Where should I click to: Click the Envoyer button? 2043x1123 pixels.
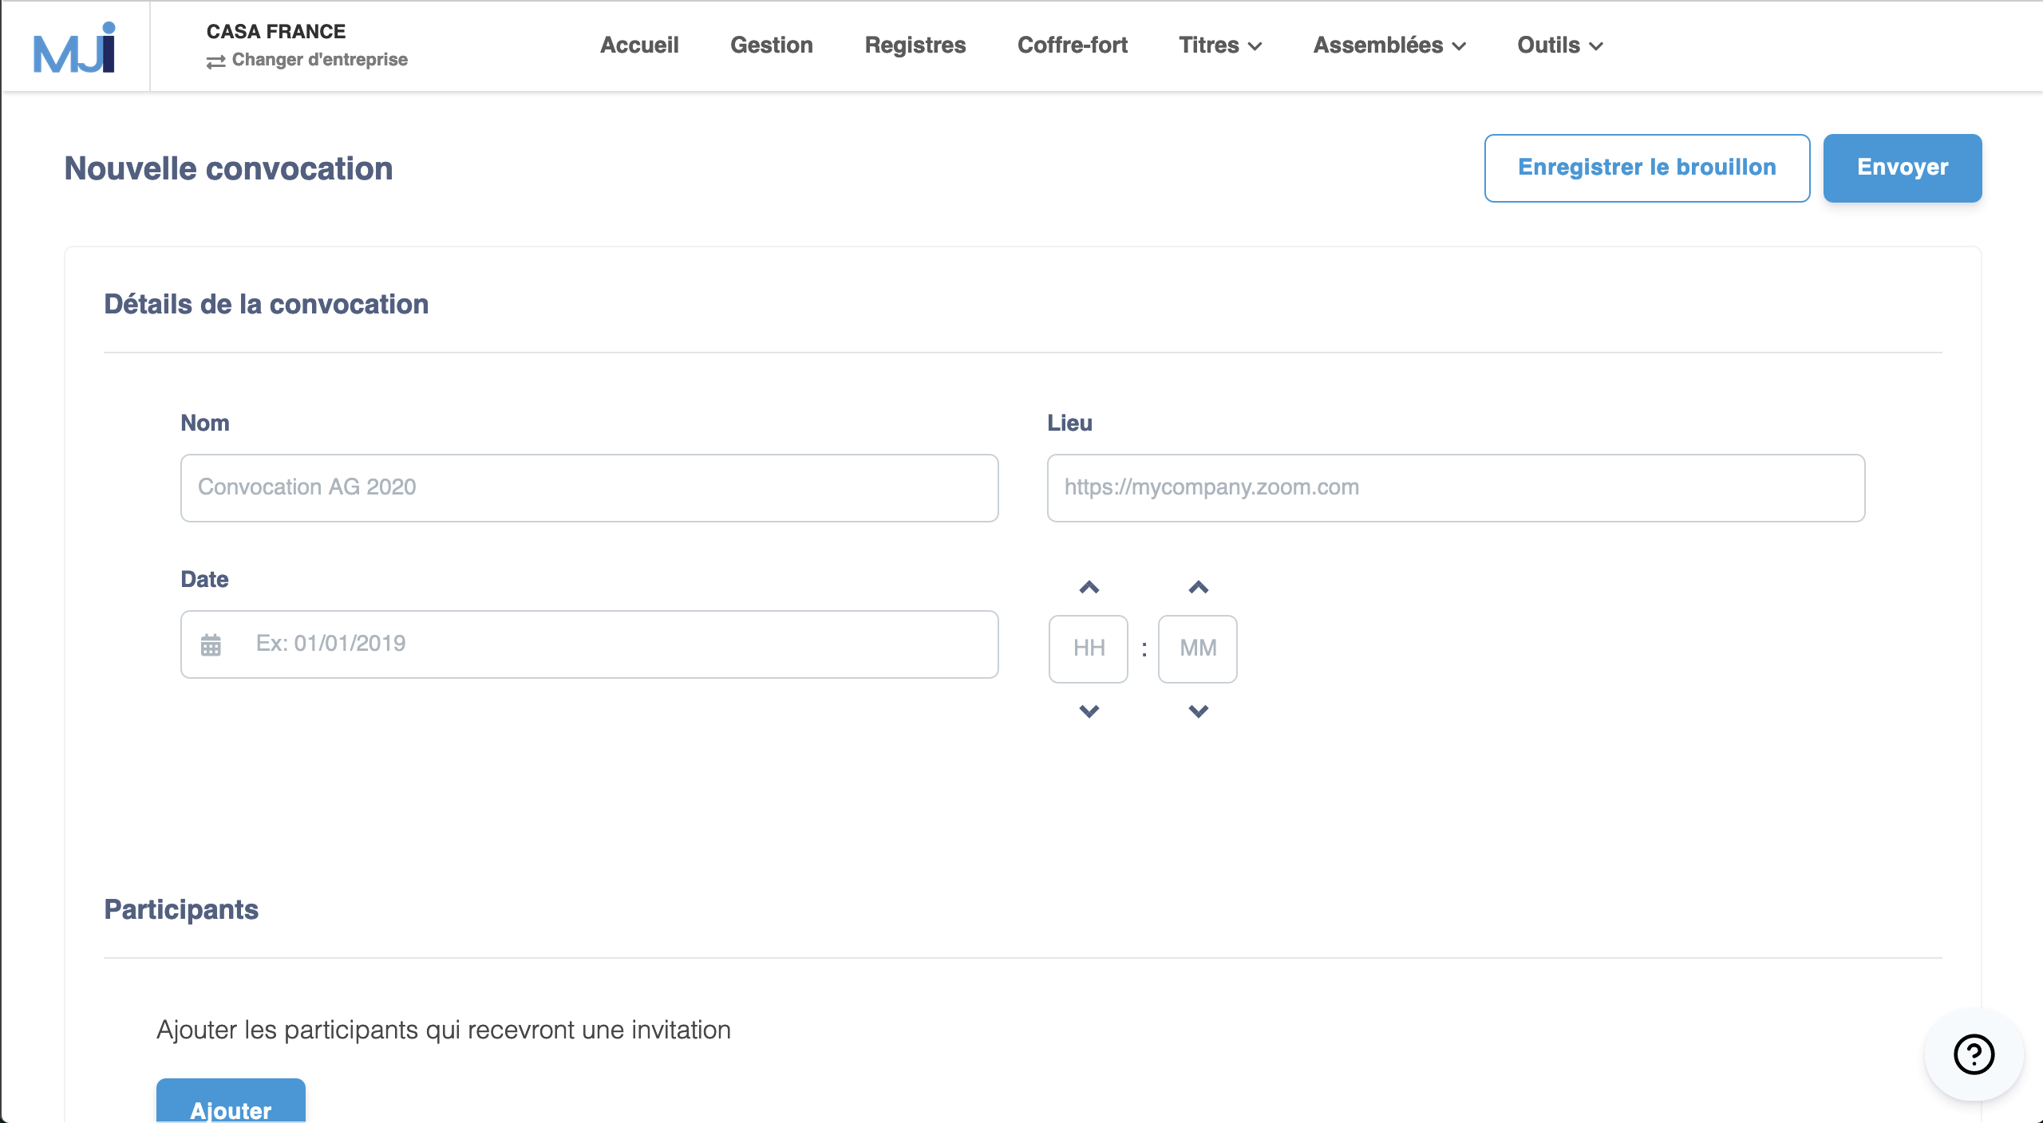1903,168
